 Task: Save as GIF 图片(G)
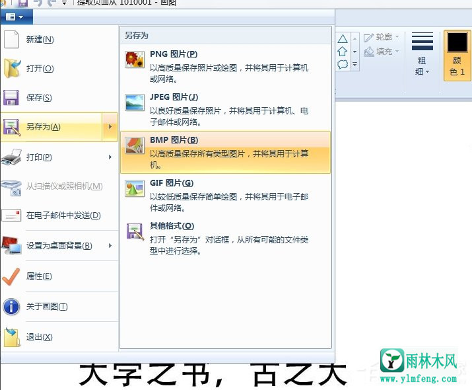(226, 195)
